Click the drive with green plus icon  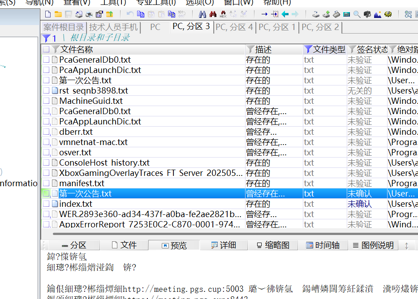point(326,14)
